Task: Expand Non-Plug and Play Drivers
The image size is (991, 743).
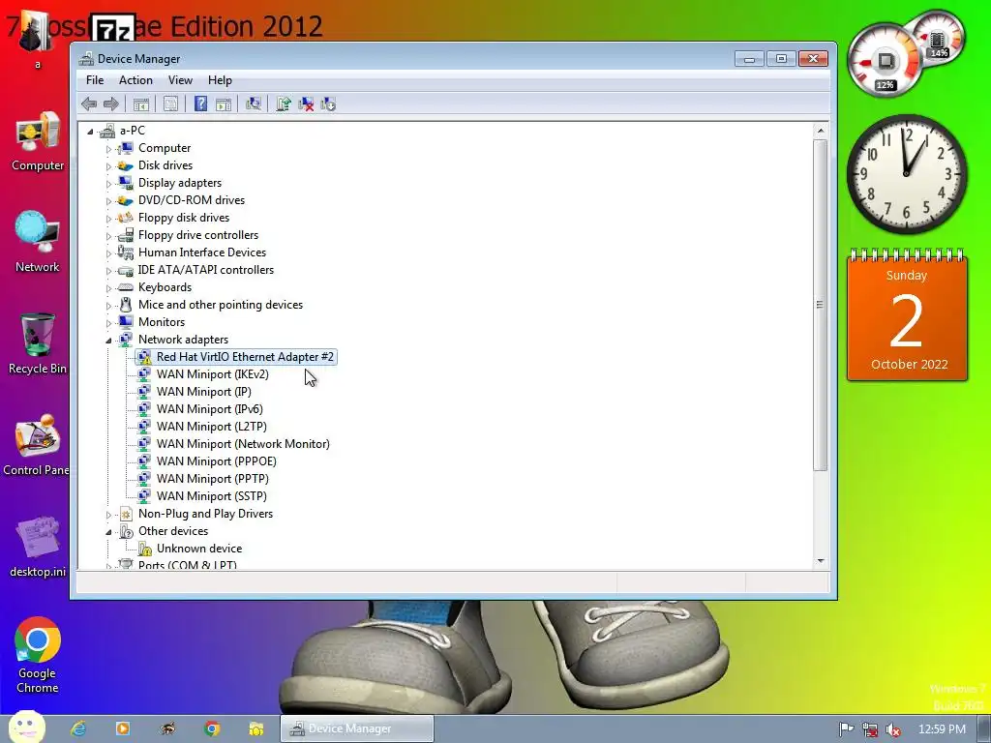Action: pyautogui.click(x=108, y=515)
